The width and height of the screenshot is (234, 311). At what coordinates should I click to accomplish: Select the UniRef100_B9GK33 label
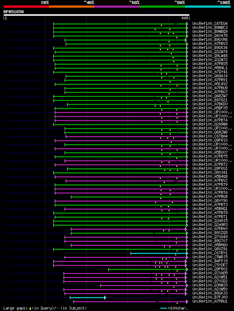(x=210, y=293)
